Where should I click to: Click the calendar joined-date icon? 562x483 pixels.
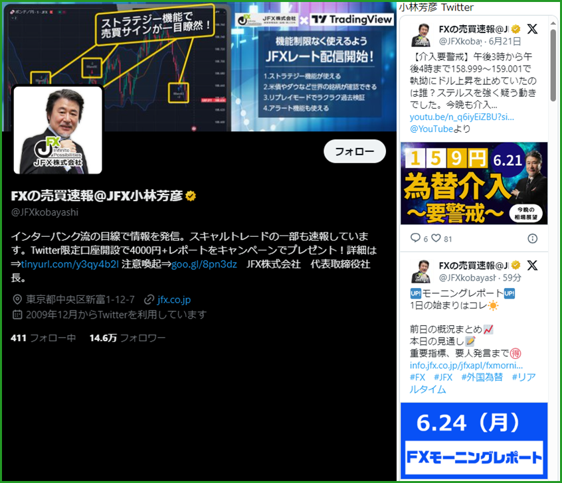(x=17, y=314)
